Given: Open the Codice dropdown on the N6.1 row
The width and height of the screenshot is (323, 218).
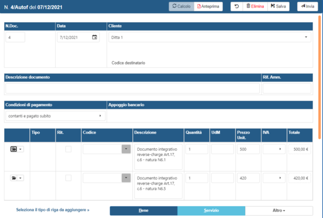Looking at the screenshot, I should point(126,149).
